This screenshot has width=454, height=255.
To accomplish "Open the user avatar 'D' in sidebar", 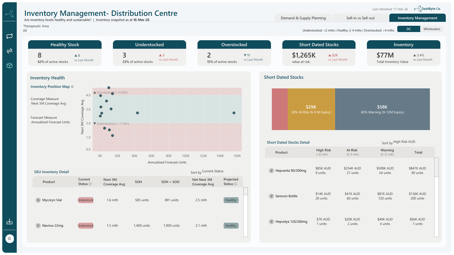I will tap(10, 239).
